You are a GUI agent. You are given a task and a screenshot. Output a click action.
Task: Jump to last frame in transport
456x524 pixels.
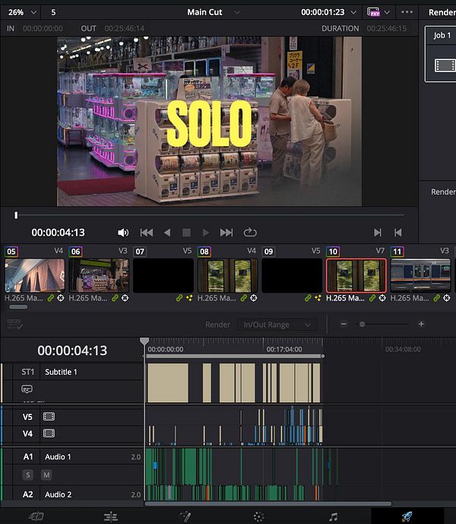[x=226, y=232]
